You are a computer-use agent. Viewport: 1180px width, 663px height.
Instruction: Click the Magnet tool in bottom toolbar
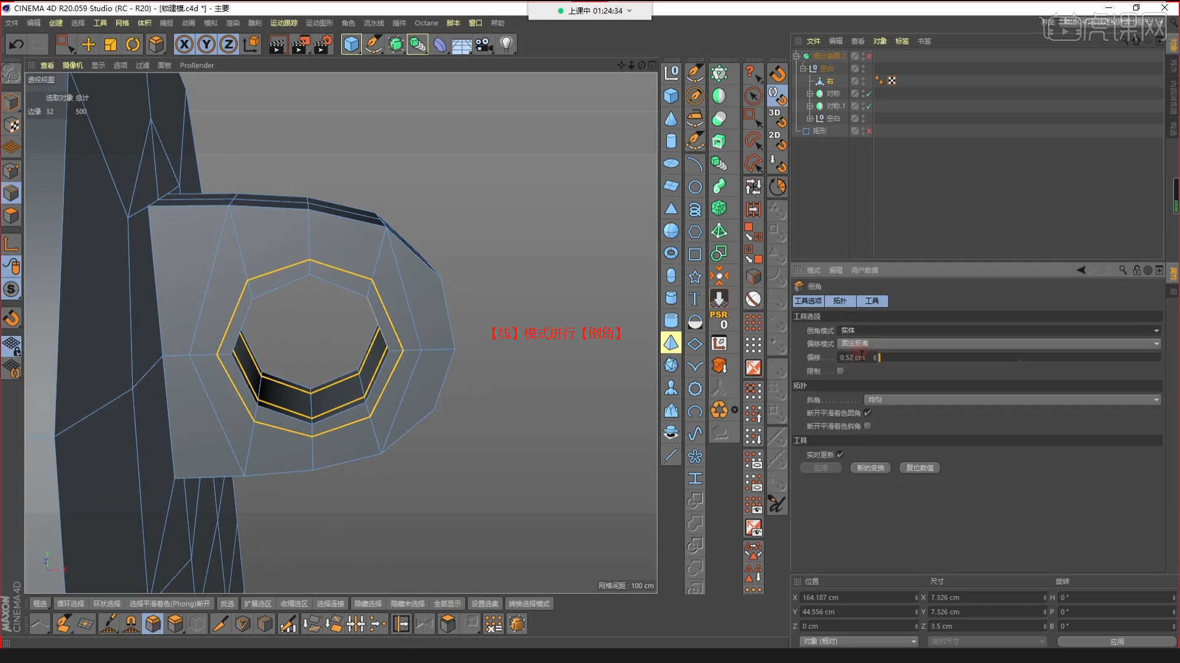click(131, 624)
